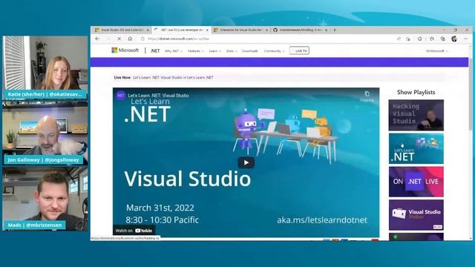Expand the Why .NET menu
The image size is (475, 267).
pos(174,51)
